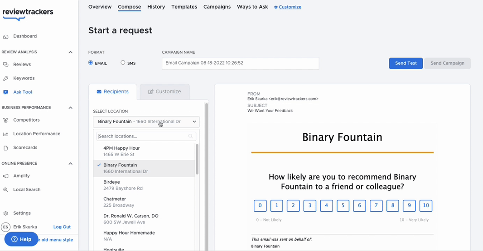Select the Ask Tool sidebar icon
The width and height of the screenshot is (483, 251).
[5, 92]
